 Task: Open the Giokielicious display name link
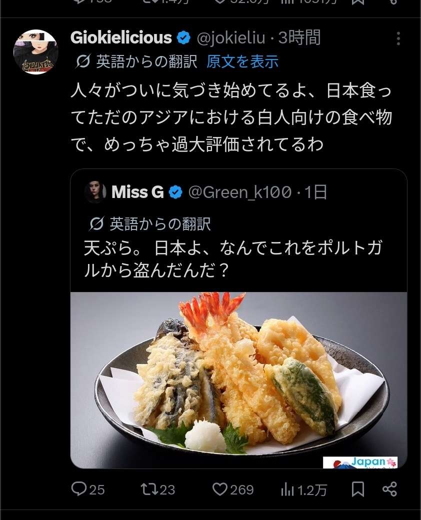click(x=121, y=37)
